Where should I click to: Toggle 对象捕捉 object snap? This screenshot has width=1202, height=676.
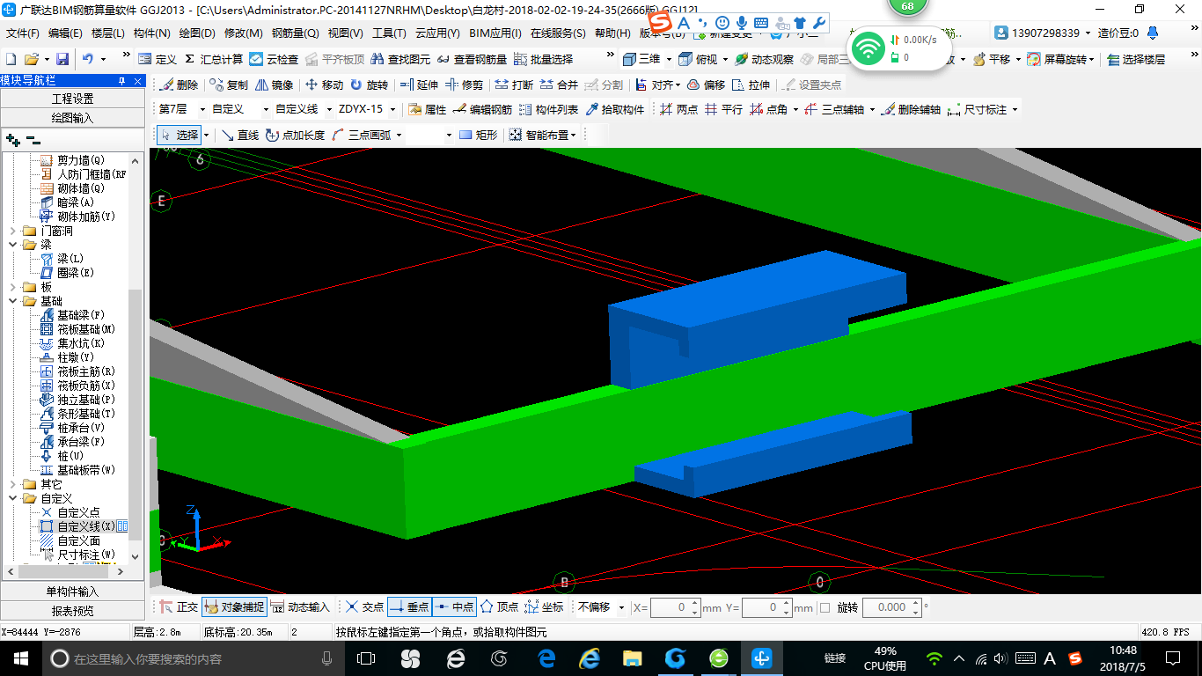(233, 606)
